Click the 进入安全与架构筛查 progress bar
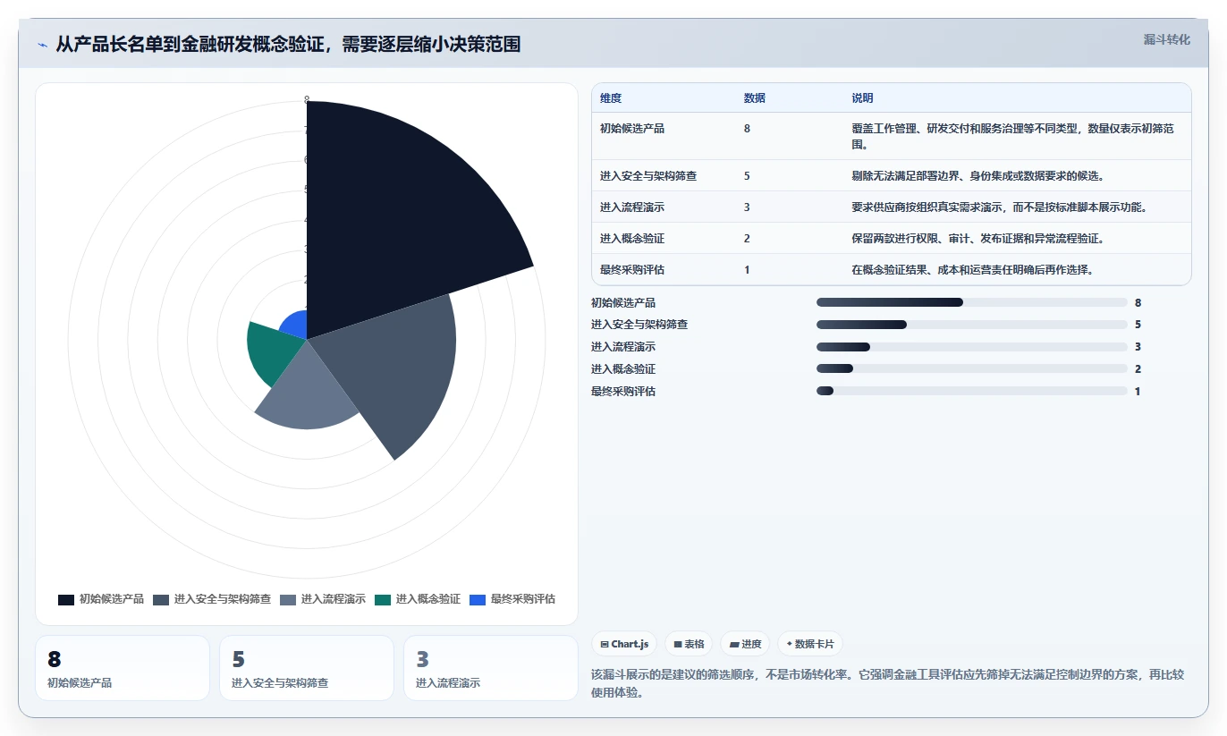This screenshot has width=1227, height=736. coord(971,325)
